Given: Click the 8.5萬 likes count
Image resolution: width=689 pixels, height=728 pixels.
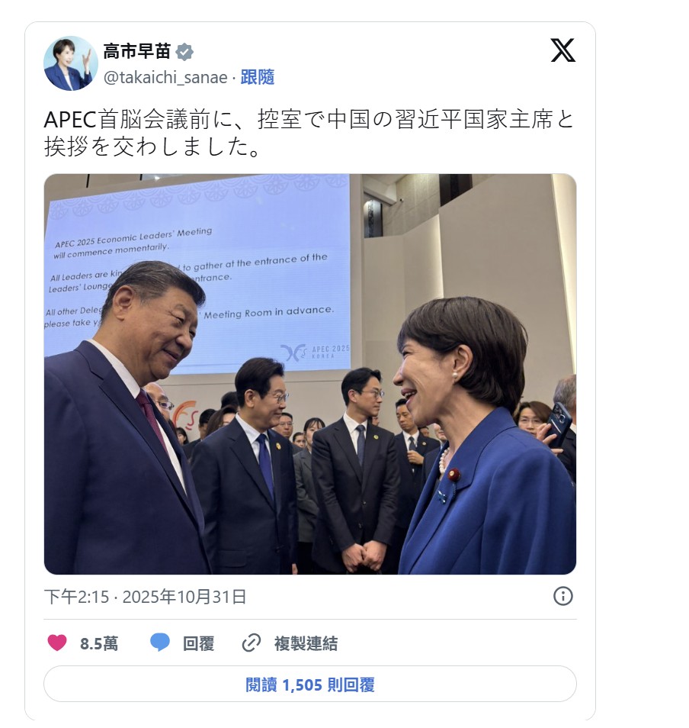Looking at the screenshot, I should coord(99,644).
